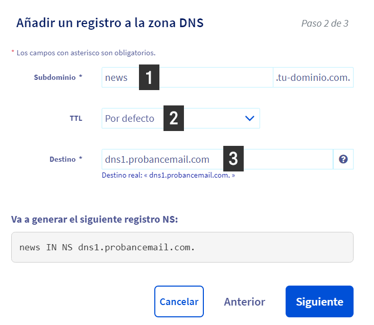
Task: Click the 'Destino real' hint text
Action: click(x=168, y=175)
